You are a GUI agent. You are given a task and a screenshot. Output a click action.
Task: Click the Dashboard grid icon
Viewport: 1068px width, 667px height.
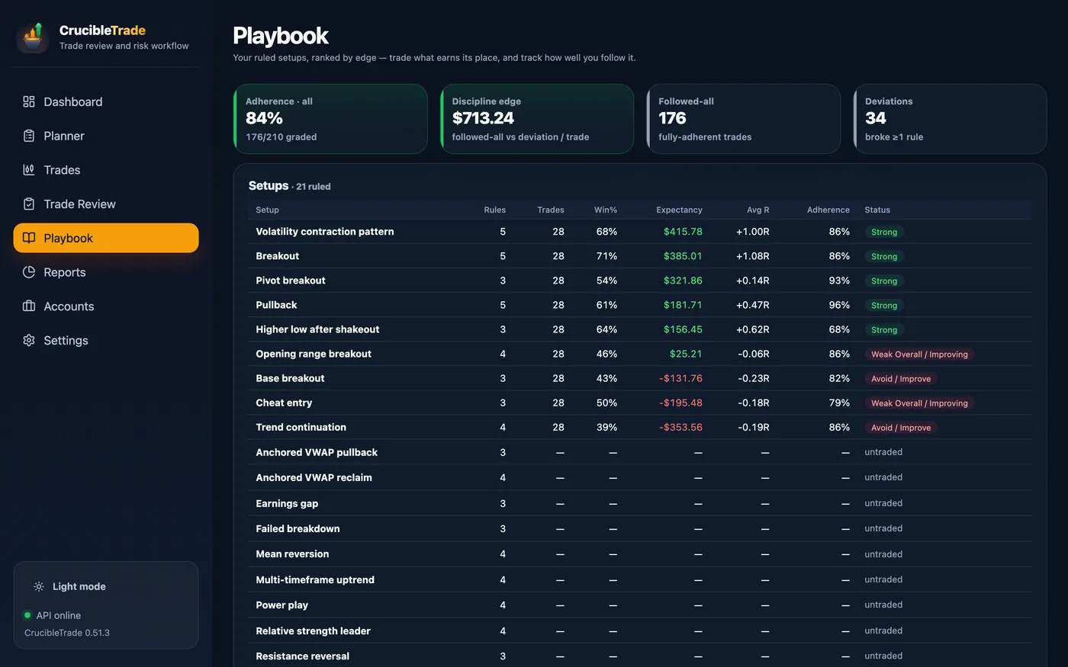(29, 101)
